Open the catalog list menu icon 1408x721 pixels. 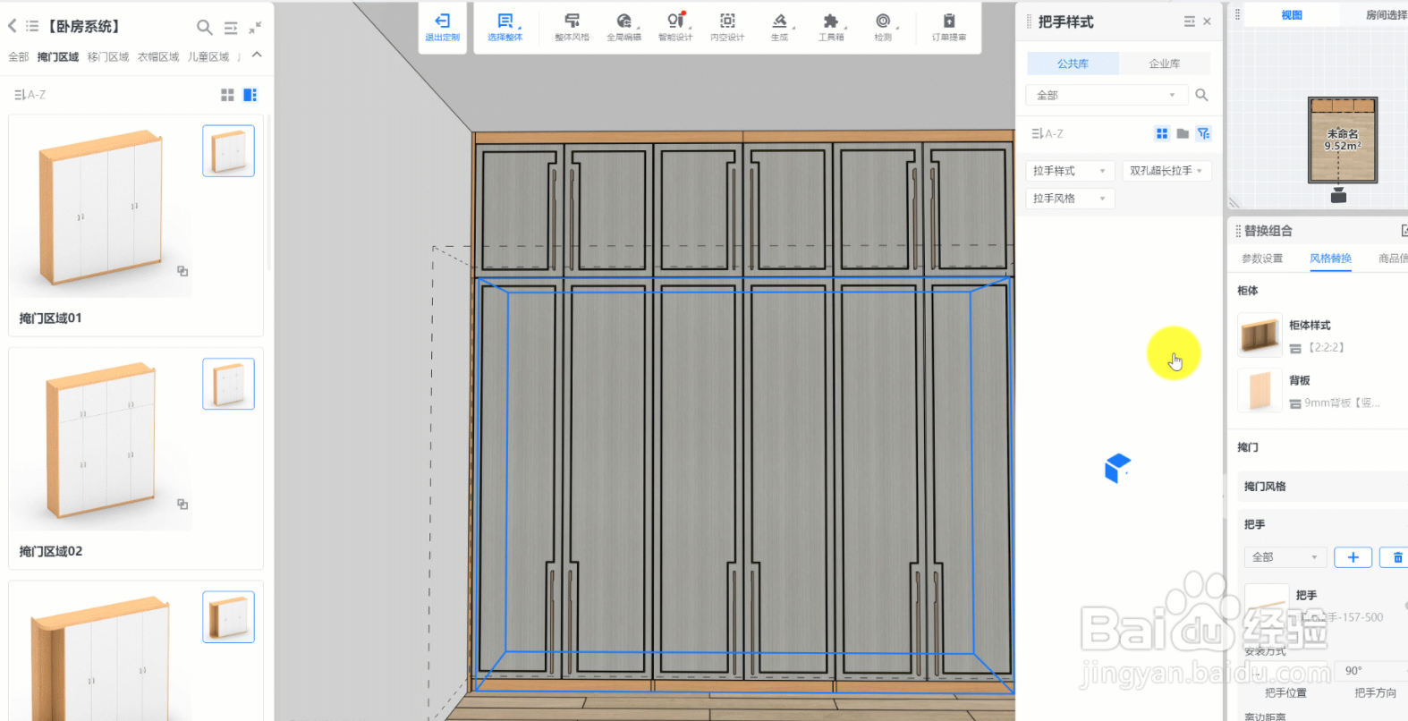click(32, 26)
